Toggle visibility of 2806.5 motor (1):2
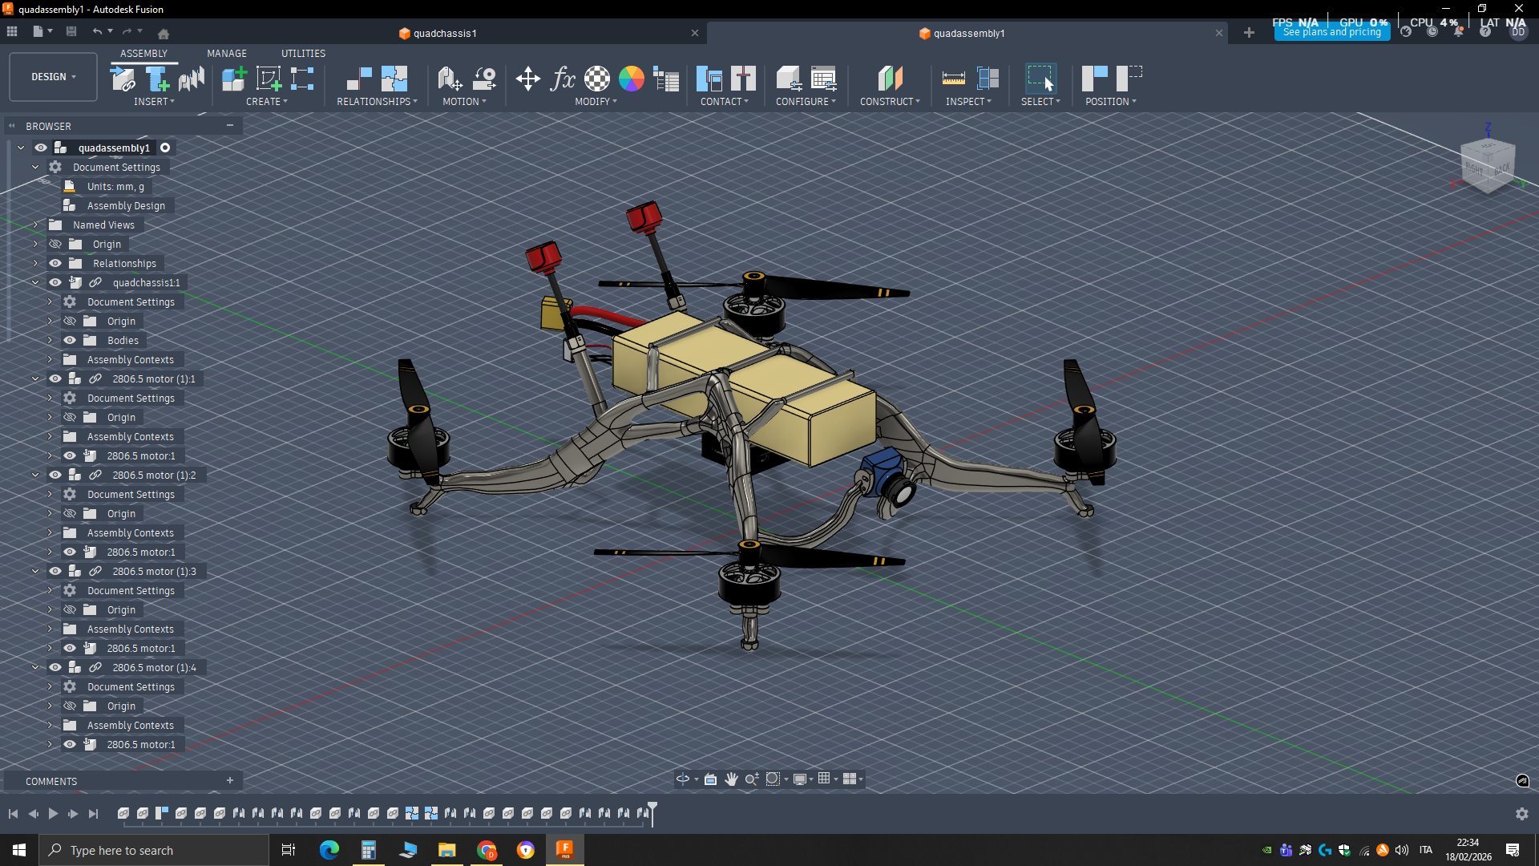 coord(55,475)
